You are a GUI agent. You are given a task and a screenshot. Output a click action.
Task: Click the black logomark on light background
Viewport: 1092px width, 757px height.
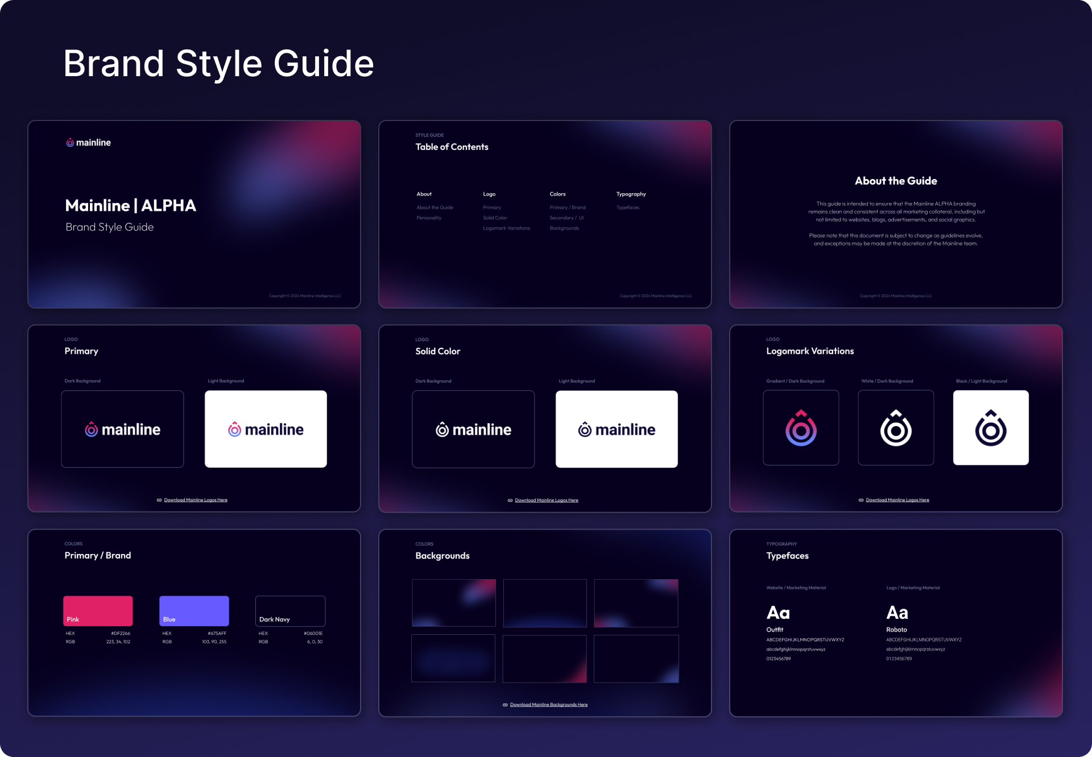pos(991,428)
